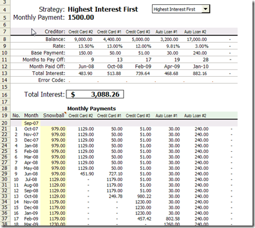
Task: Click the Error Code label
Action: pos(51,80)
